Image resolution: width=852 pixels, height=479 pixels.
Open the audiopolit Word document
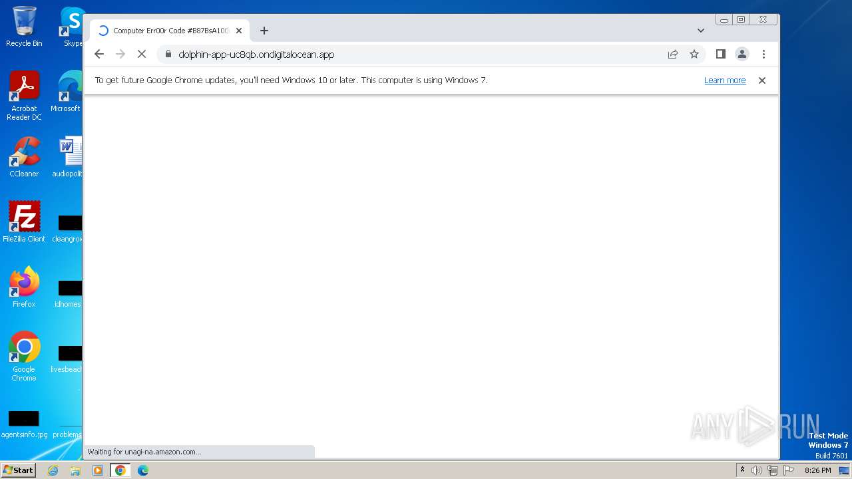[68, 157]
